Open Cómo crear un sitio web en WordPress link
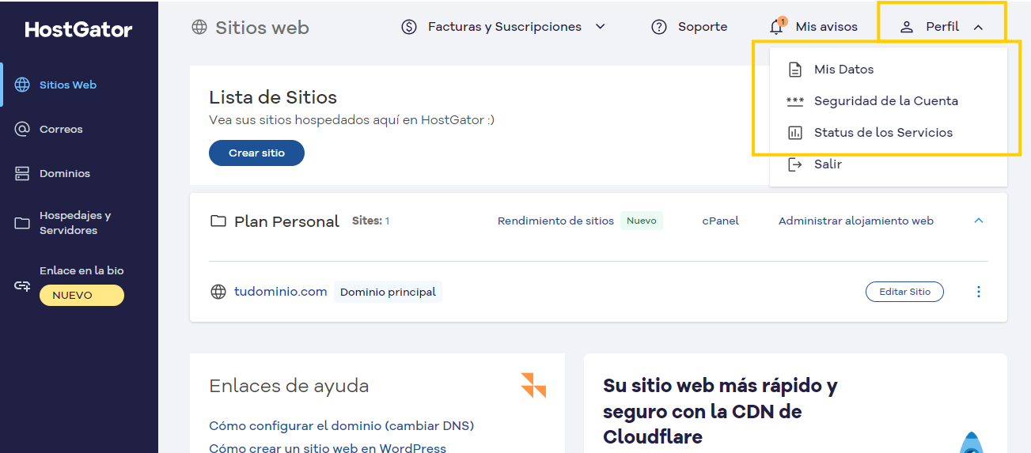The height and width of the screenshot is (453, 1031). click(328, 448)
